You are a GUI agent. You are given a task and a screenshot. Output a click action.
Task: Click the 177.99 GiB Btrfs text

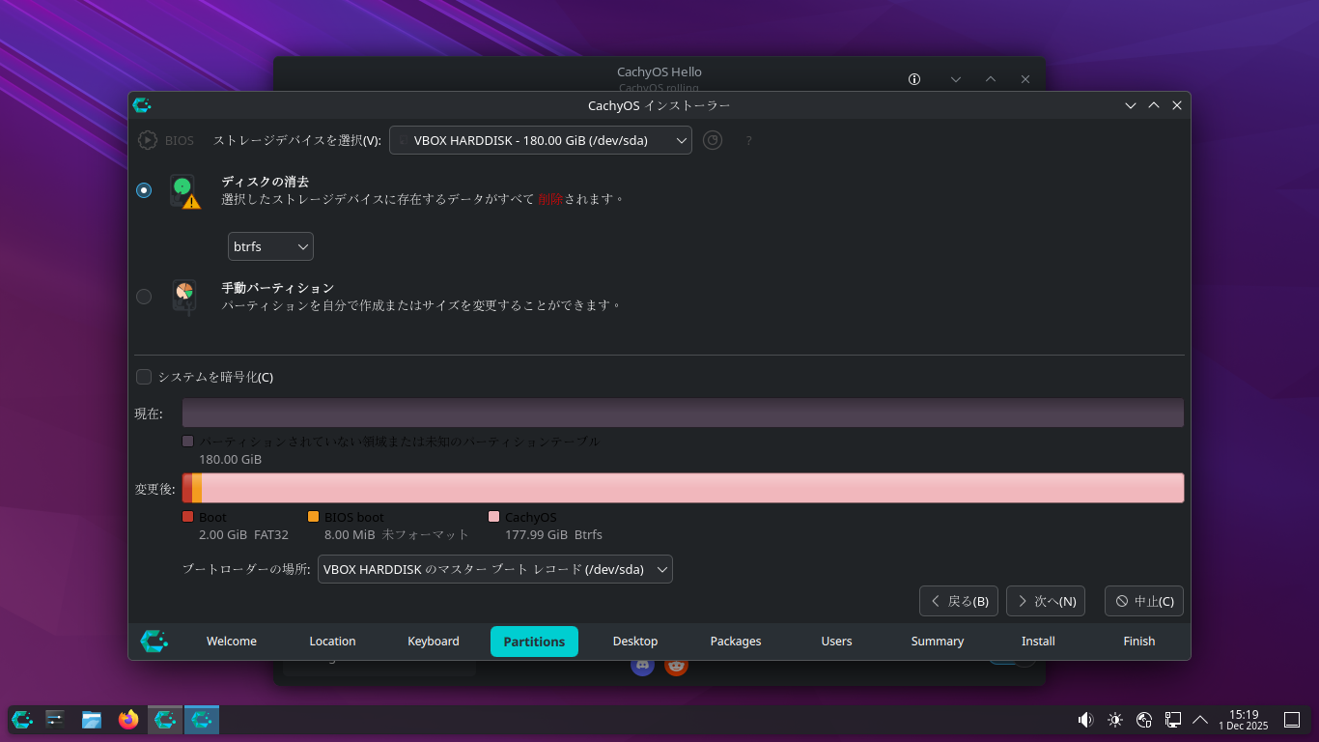(553, 534)
